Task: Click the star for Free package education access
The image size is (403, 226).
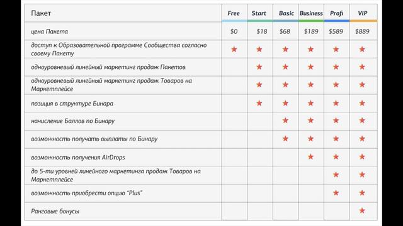Action: click(234, 49)
